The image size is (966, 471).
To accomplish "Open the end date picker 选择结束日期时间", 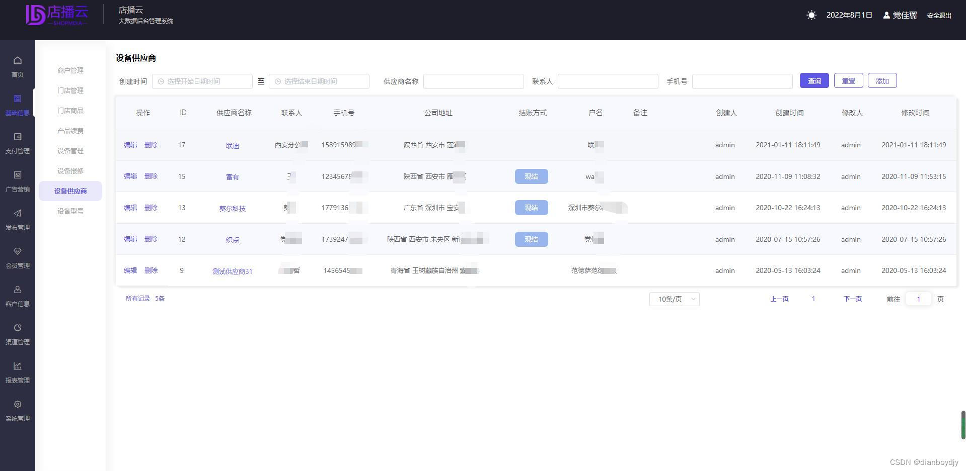I will [x=319, y=81].
